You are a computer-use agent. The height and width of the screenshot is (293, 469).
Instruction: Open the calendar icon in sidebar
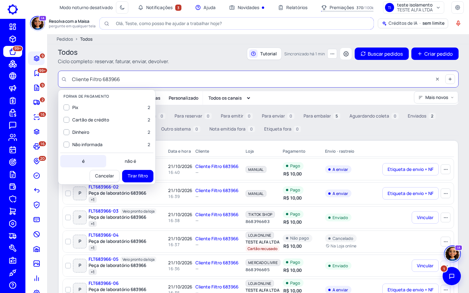(13, 150)
